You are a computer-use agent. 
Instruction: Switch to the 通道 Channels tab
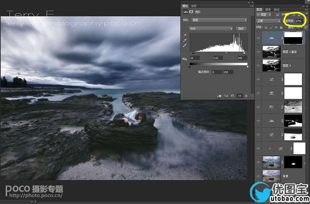point(268,9)
